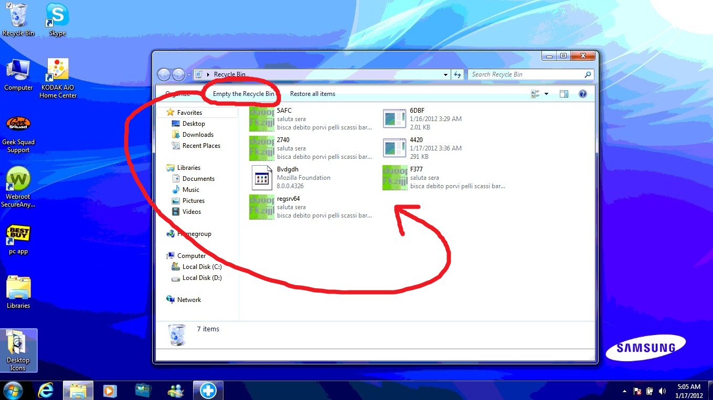Open the address bar history dropdown

(445, 74)
